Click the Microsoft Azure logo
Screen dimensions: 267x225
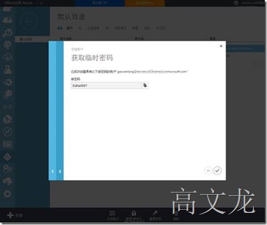pyautogui.click(x=18, y=3)
